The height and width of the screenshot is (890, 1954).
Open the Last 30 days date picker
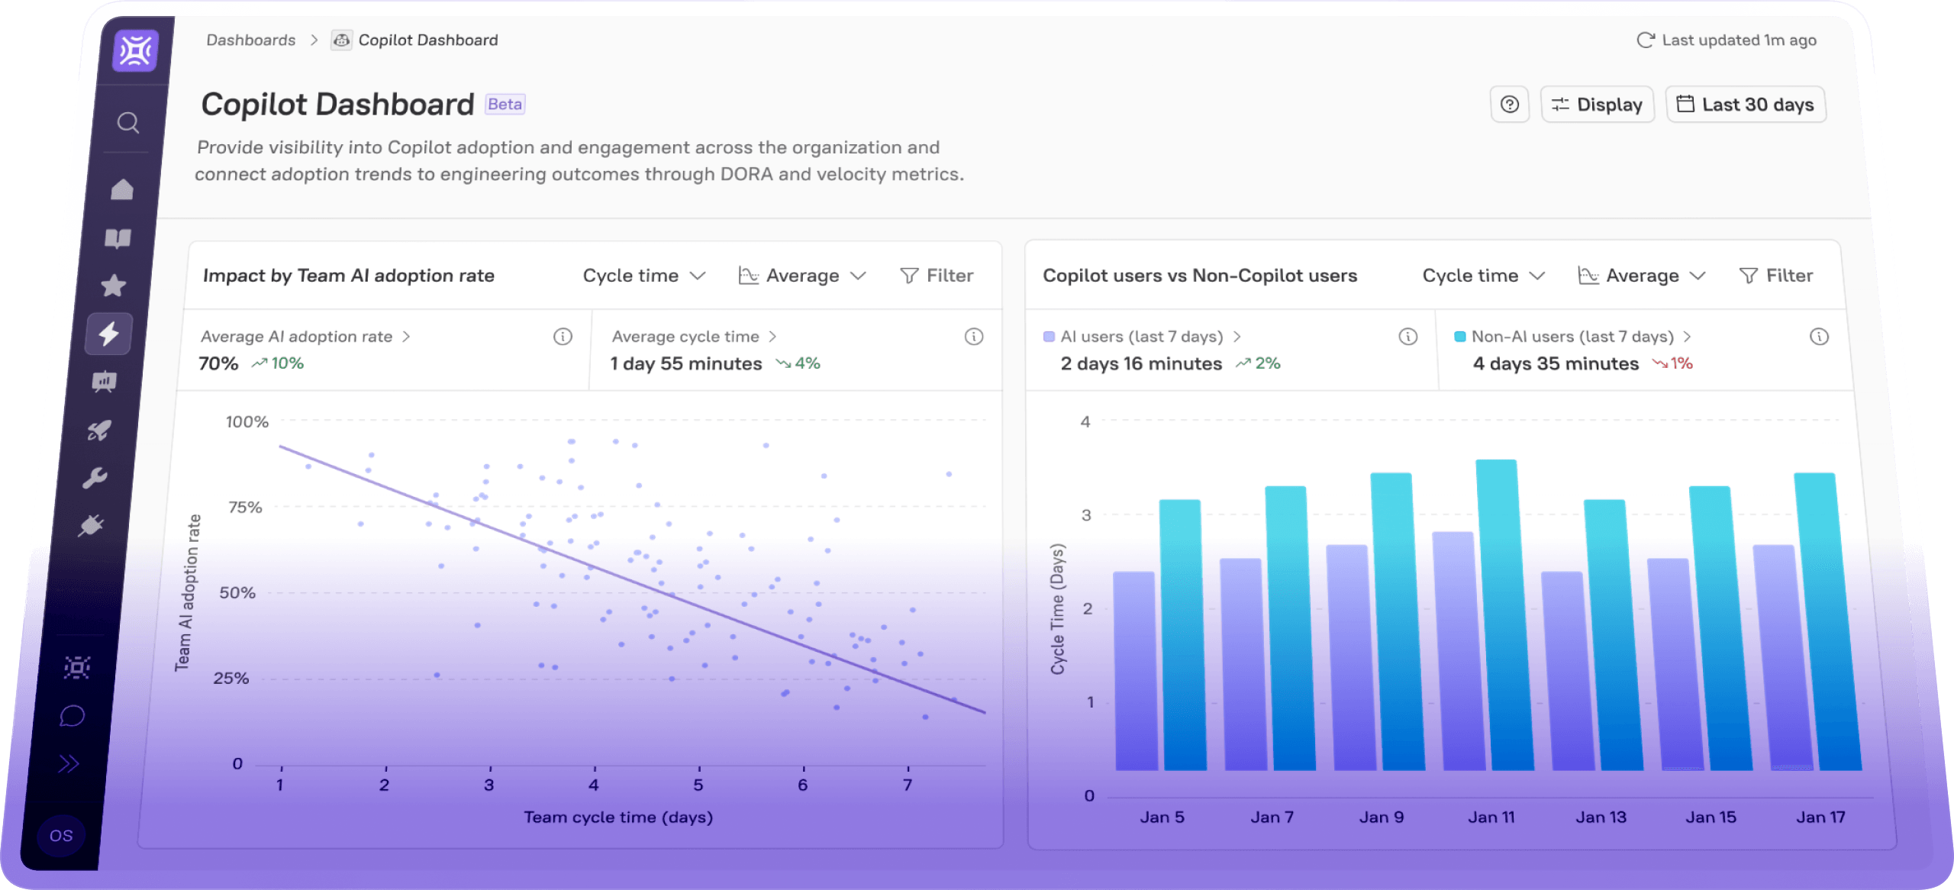coord(1745,105)
